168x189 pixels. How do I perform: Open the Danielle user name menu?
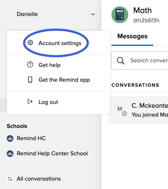[27, 14]
